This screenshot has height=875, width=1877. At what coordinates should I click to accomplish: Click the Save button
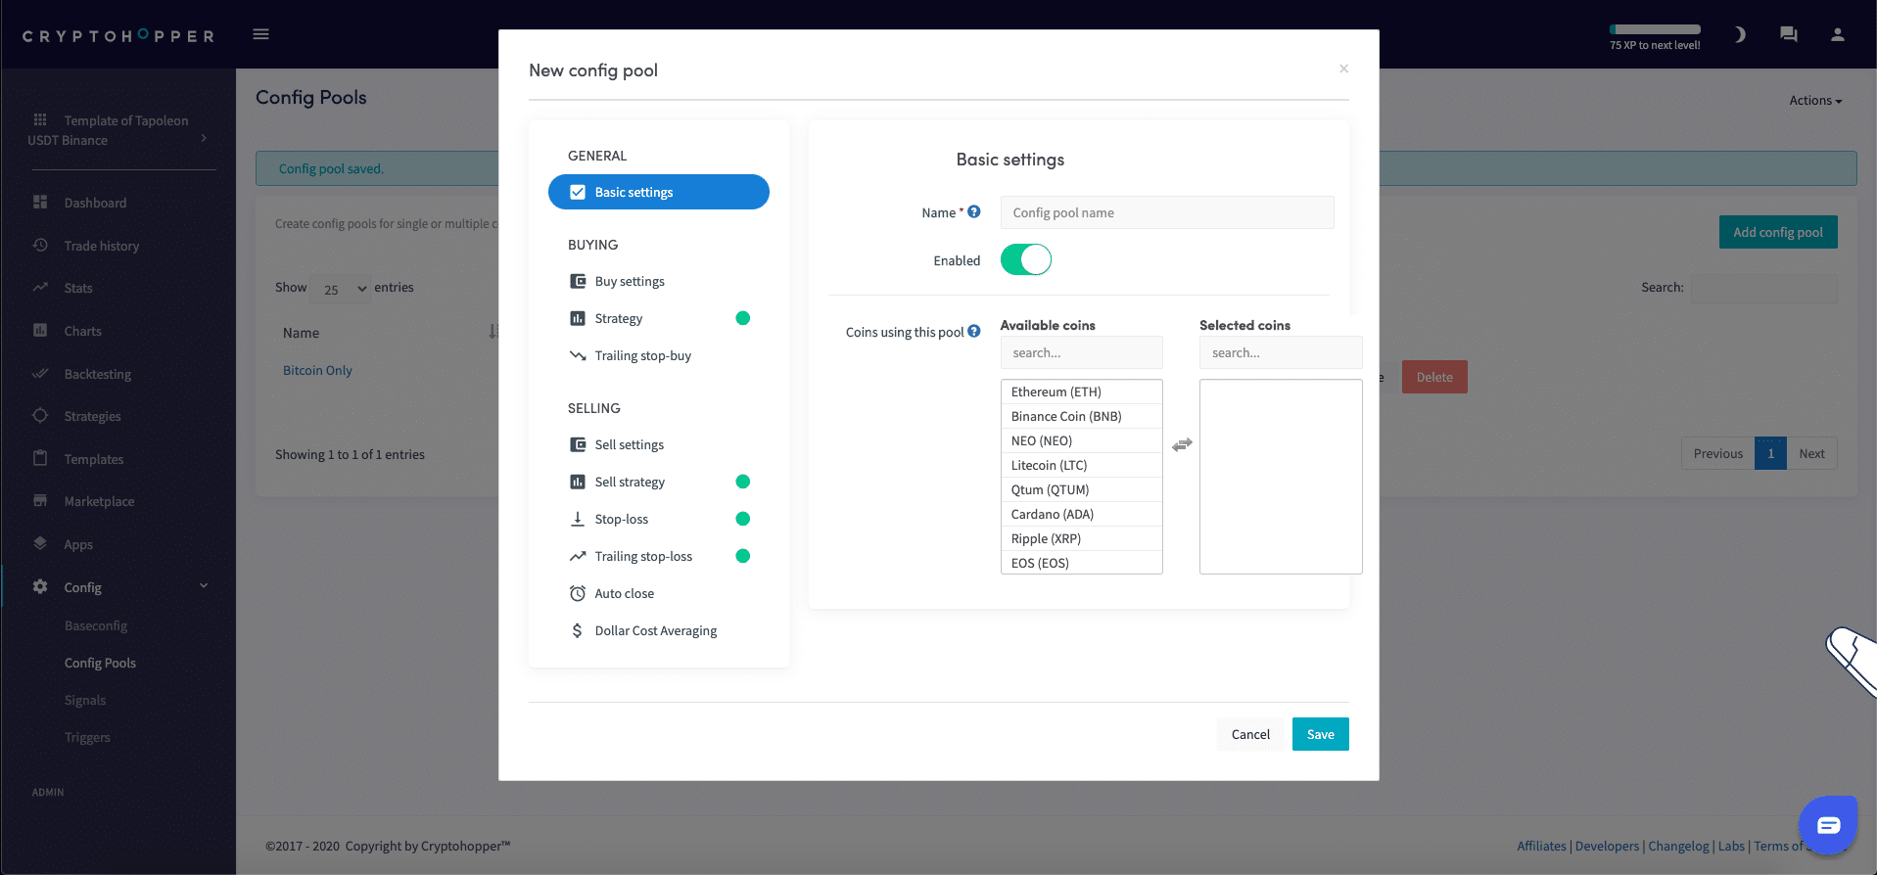point(1320,734)
